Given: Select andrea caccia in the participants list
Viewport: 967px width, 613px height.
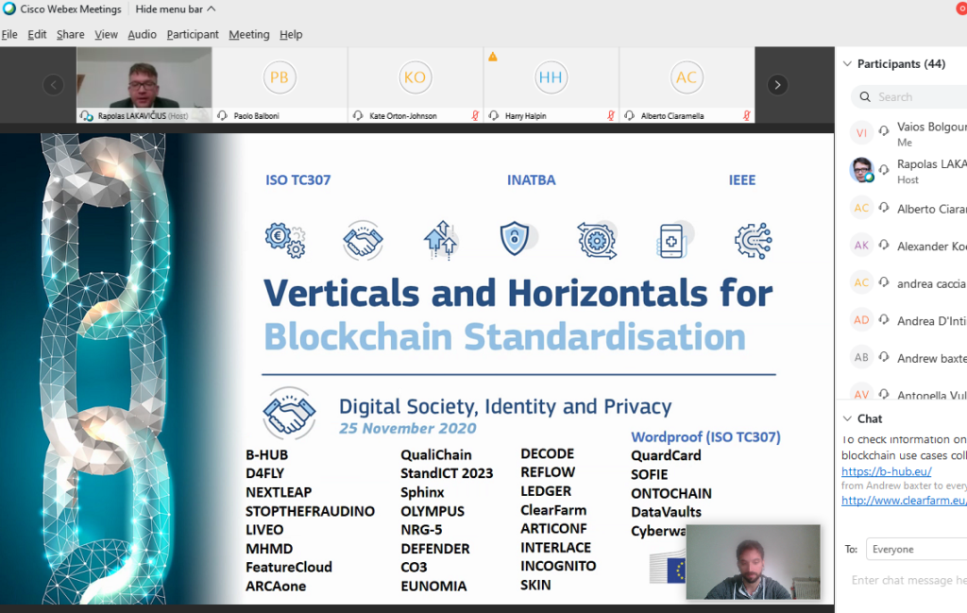Looking at the screenshot, I should [902, 283].
